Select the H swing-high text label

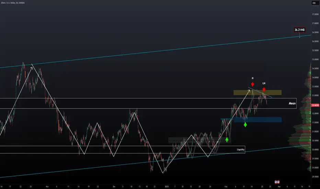tap(252, 78)
